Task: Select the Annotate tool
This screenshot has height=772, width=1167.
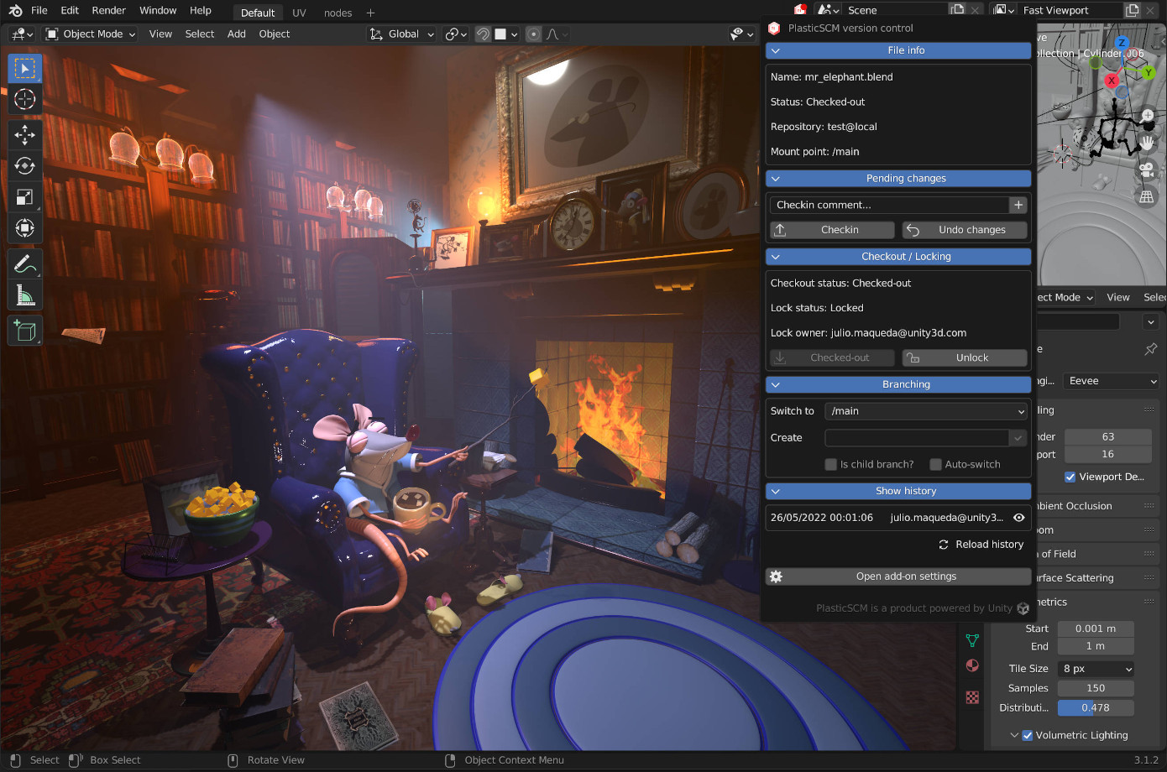Action: click(x=24, y=263)
